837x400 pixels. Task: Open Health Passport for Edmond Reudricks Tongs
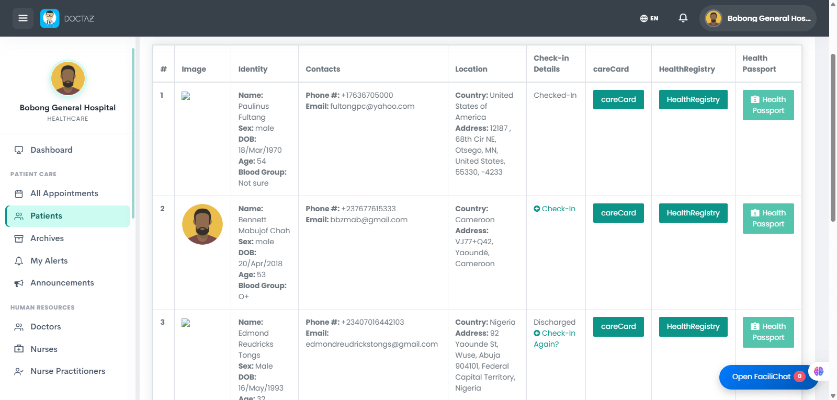(768, 332)
